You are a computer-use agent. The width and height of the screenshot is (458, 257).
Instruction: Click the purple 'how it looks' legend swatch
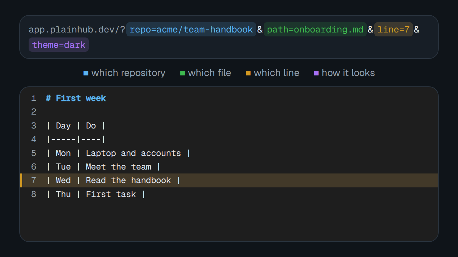316,73
